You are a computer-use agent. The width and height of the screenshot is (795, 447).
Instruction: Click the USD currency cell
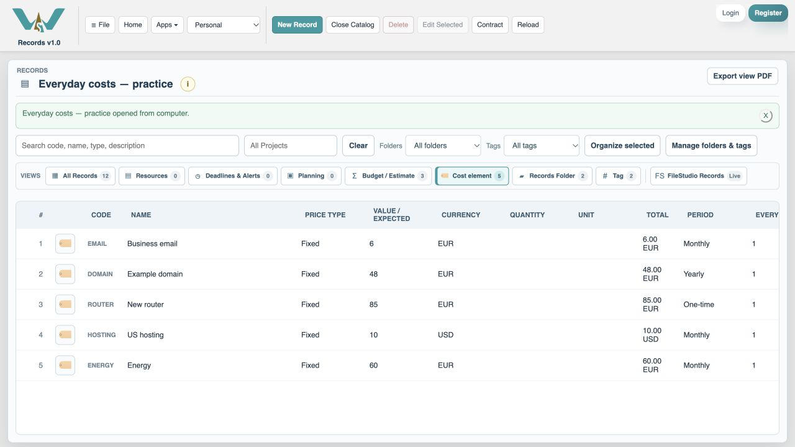445,335
